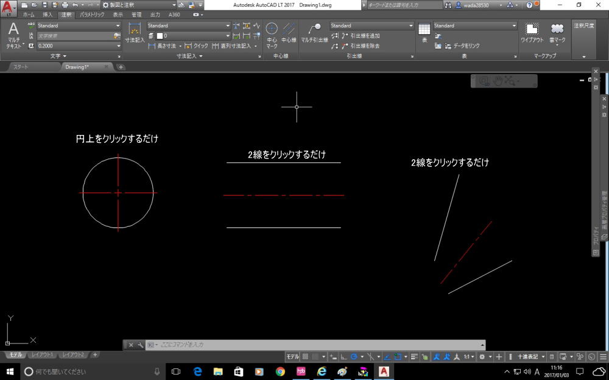Image resolution: width=609 pixels, height=380 pixels.
Task: Switch to レイアウト2 layout tab
Action: coord(73,355)
